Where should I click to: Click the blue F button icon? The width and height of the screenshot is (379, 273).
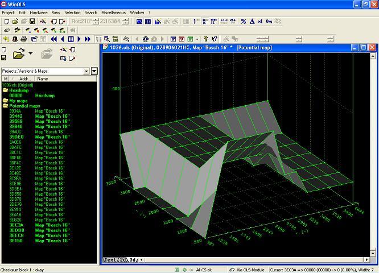coord(173,39)
